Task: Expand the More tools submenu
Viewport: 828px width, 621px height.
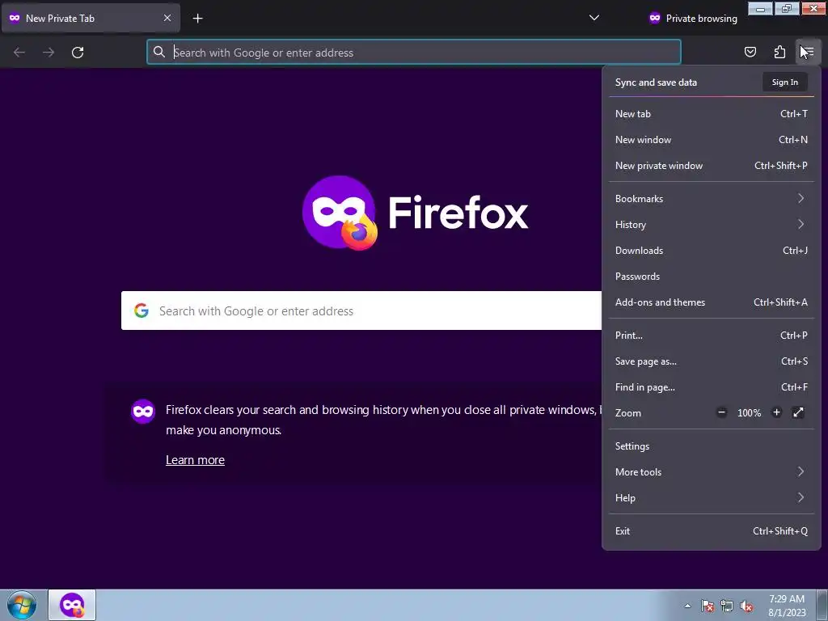Action: [x=711, y=472]
